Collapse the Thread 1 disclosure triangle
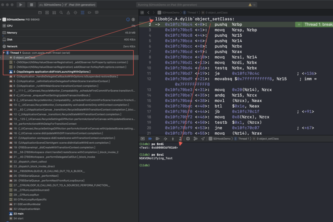The width and height of the screenshot is (333, 222). [x=4, y=53]
